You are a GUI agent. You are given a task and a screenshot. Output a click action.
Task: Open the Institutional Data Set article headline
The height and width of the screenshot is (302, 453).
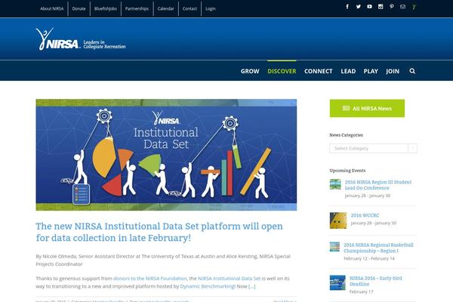point(159,232)
